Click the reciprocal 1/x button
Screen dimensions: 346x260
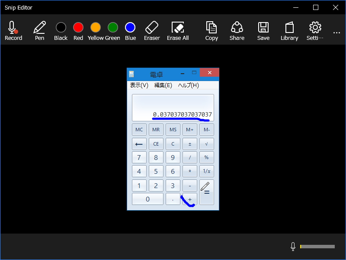(207, 171)
